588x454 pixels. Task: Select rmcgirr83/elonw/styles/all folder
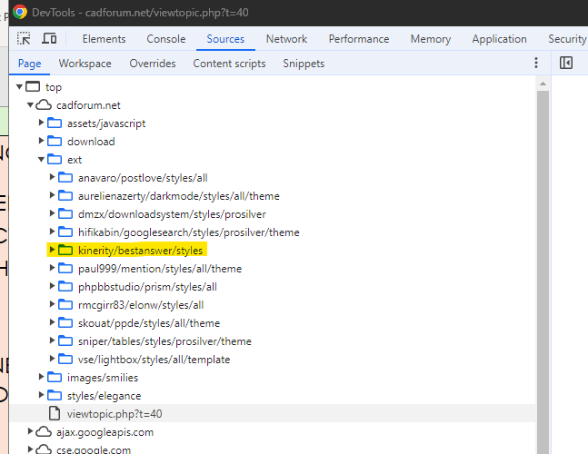[x=141, y=305]
